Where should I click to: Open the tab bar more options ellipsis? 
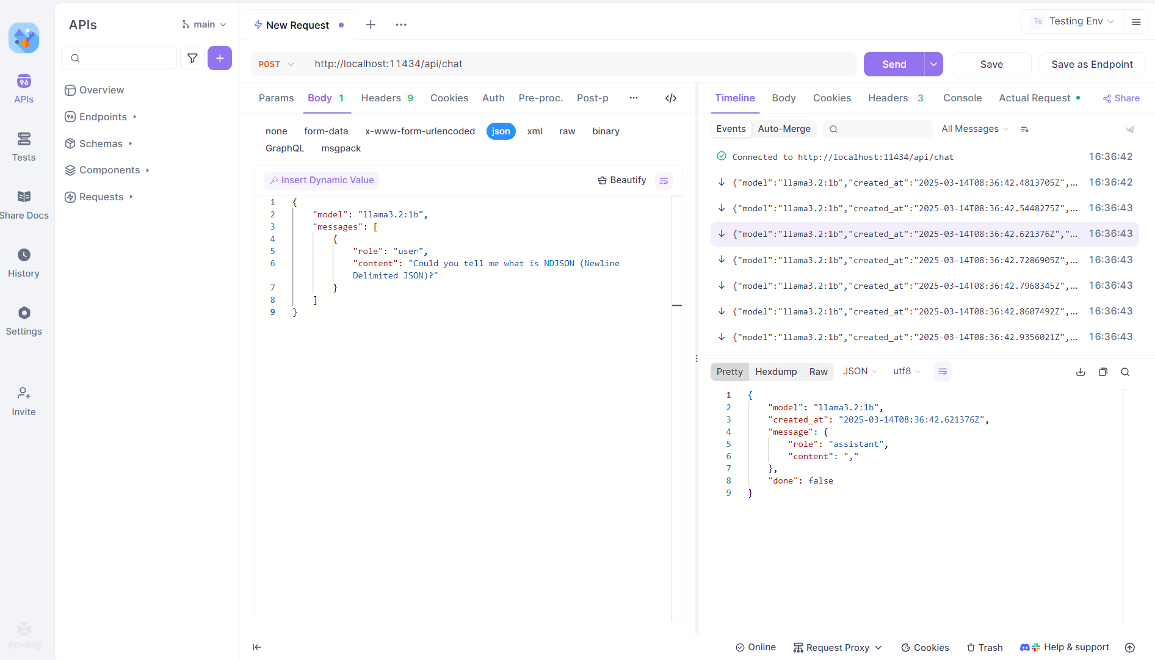401,24
